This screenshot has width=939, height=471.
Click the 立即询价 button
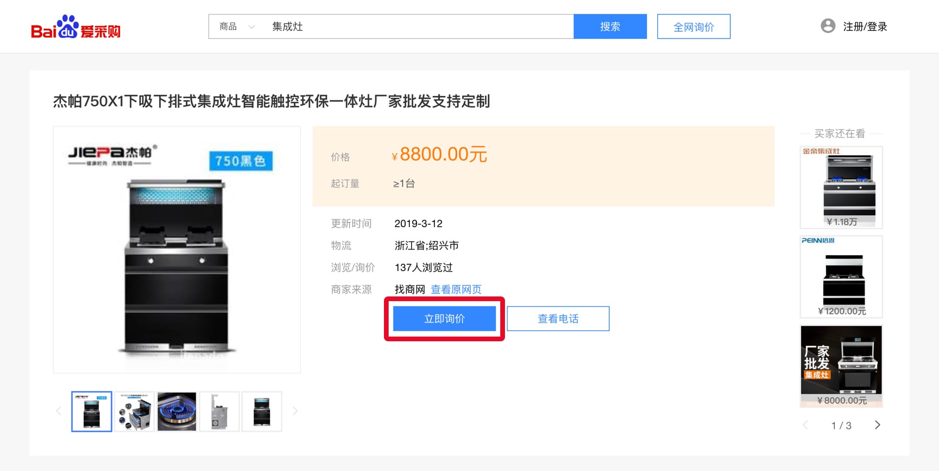tap(444, 318)
